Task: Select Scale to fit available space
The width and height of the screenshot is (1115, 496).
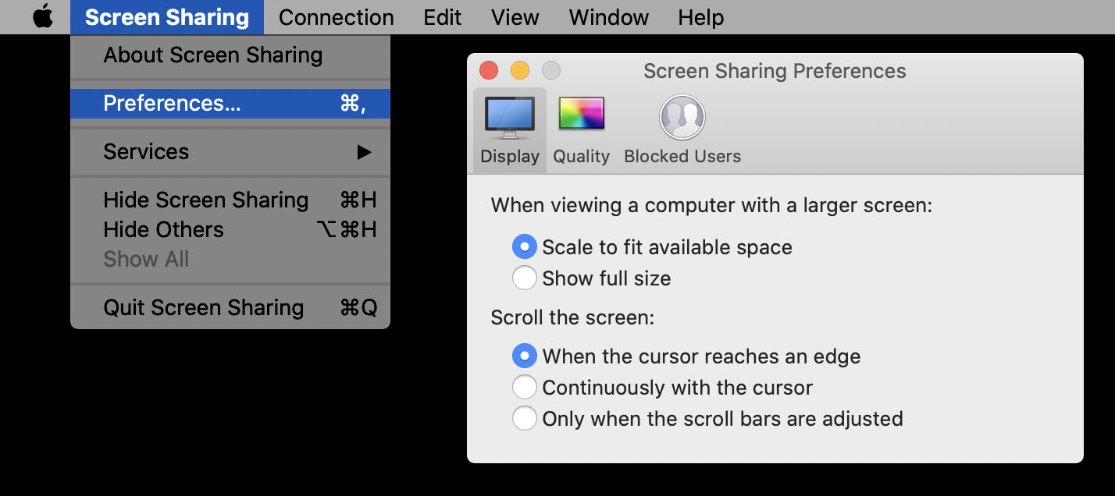Action: point(525,247)
